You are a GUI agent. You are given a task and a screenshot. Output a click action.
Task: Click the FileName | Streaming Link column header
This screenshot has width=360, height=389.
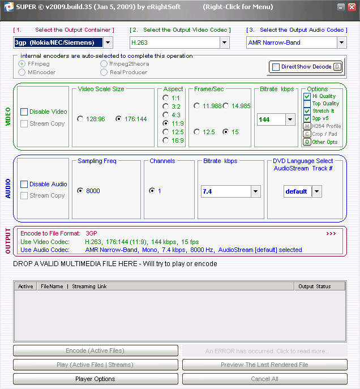[165, 287]
